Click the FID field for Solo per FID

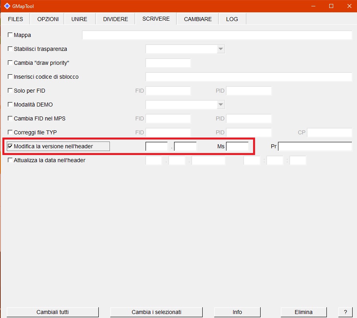pyautogui.click(x=168, y=91)
